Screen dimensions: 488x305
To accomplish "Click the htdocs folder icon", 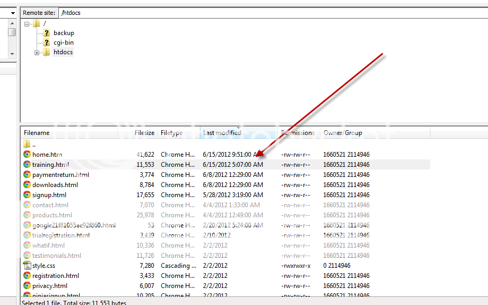I will click(46, 52).
